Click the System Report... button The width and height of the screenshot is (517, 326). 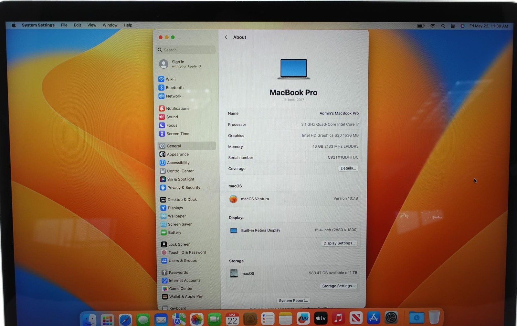pos(293,300)
